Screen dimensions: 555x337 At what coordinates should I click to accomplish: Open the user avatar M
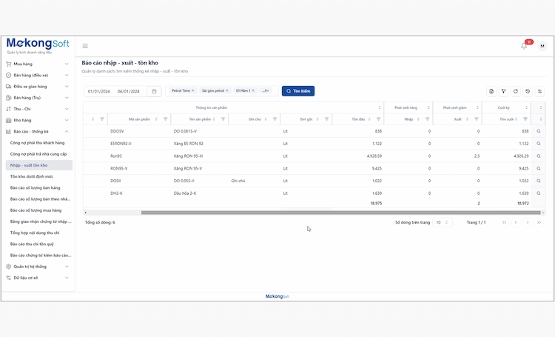pos(542,46)
